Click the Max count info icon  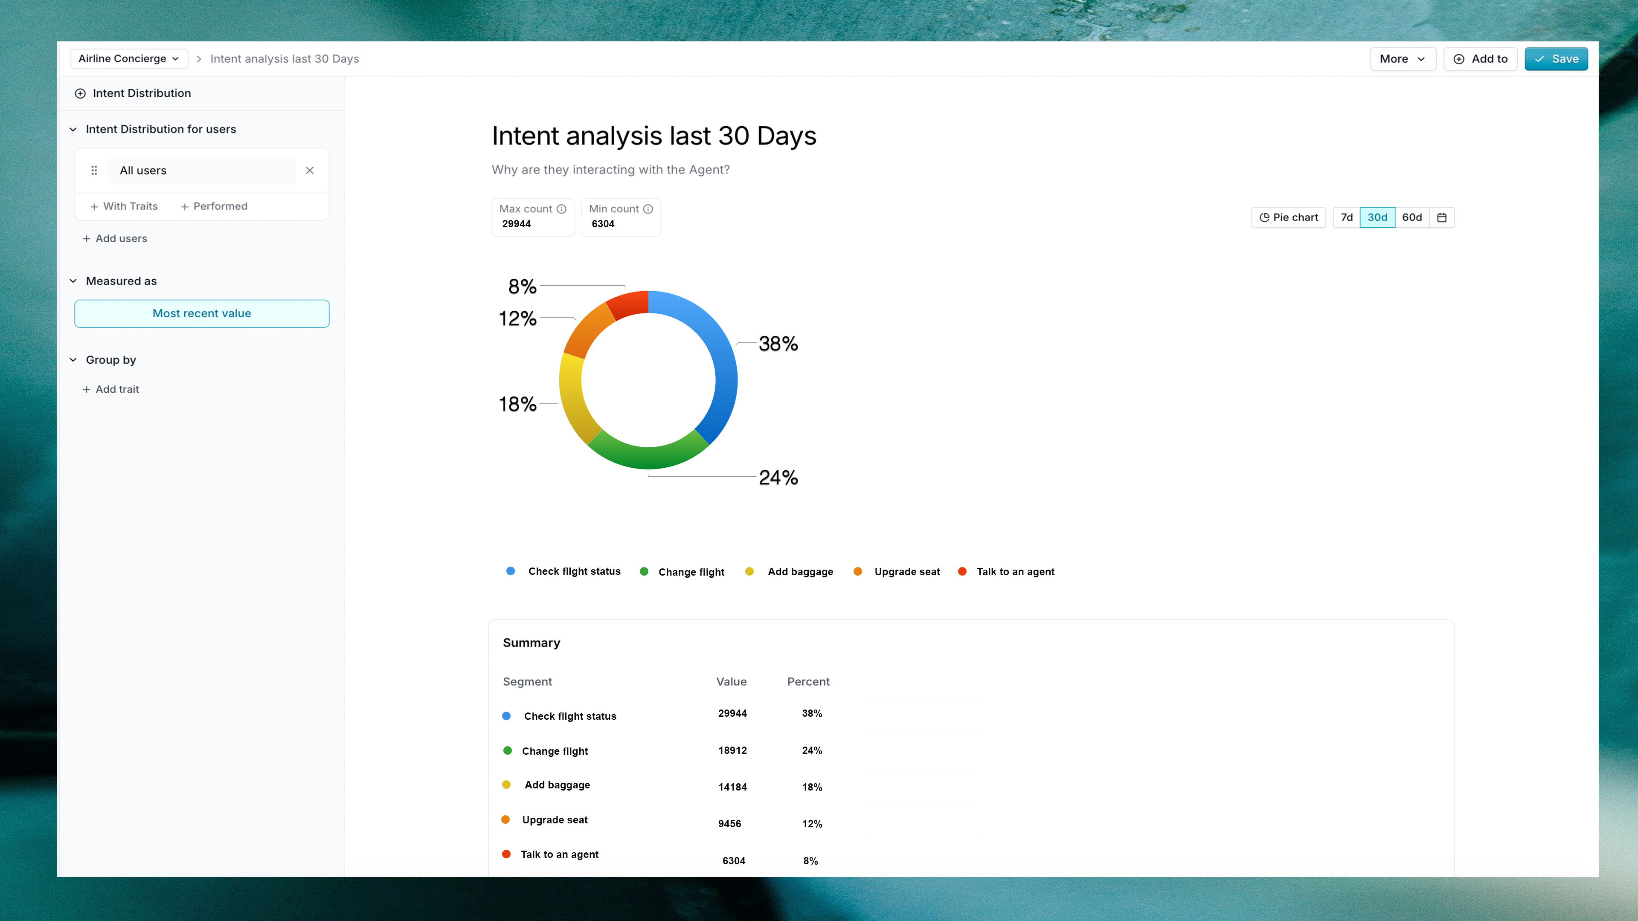click(561, 209)
